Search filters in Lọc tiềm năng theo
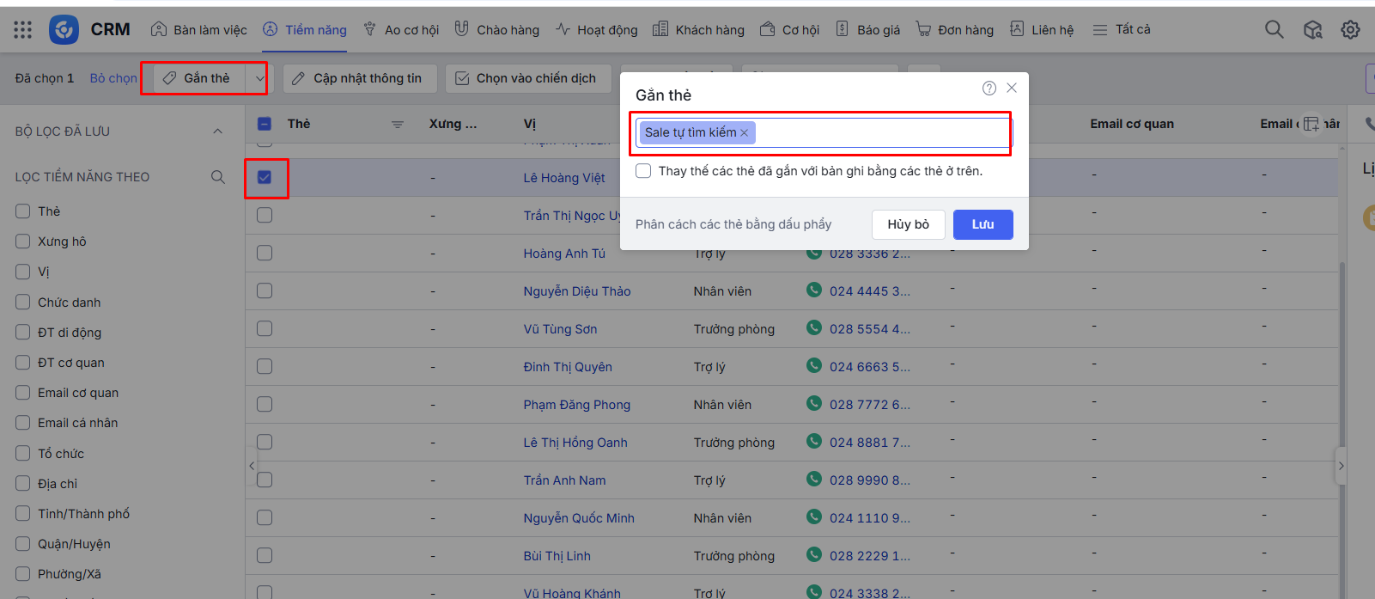The width and height of the screenshot is (1375, 599). pyautogui.click(x=218, y=177)
